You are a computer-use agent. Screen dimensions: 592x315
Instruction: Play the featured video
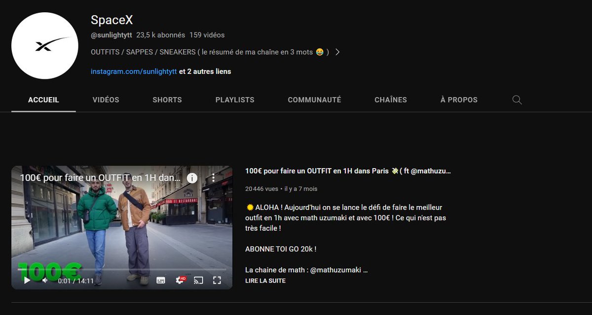tap(27, 280)
